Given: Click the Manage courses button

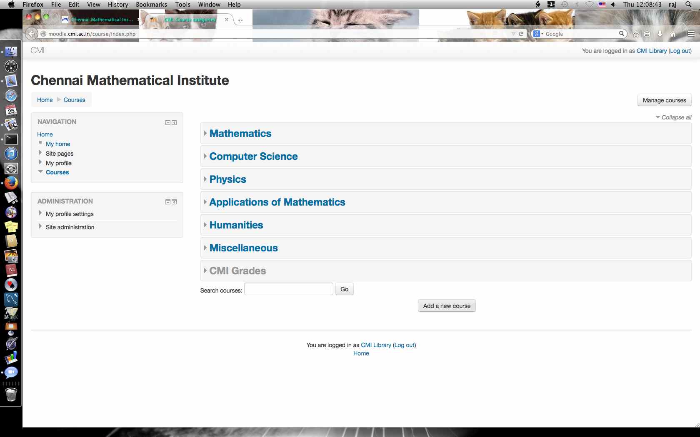Looking at the screenshot, I should point(664,100).
